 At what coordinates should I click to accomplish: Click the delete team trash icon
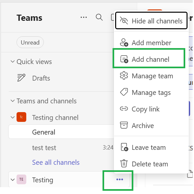point(124,163)
